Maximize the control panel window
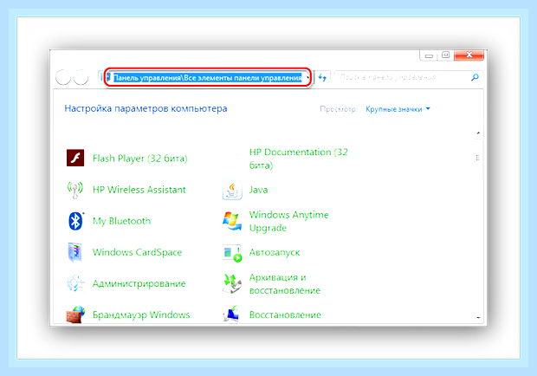Image resolution: width=537 pixels, height=376 pixels. point(445,55)
